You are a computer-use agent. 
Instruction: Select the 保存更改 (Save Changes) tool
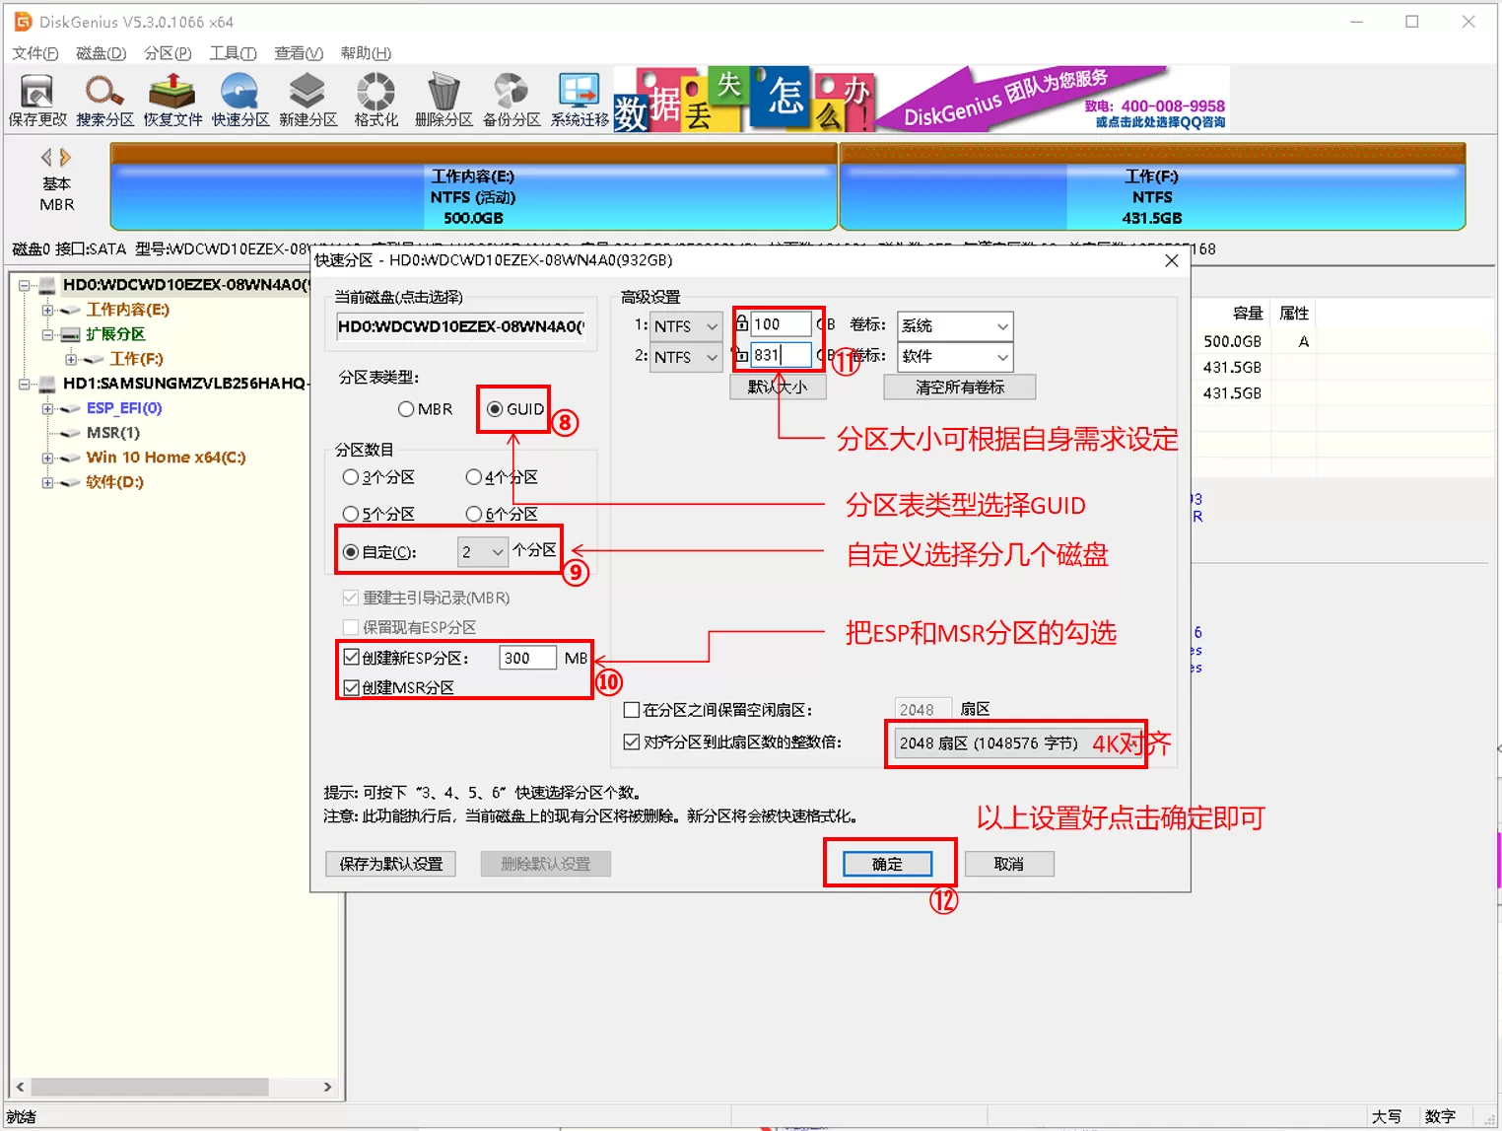tap(36, 99)
